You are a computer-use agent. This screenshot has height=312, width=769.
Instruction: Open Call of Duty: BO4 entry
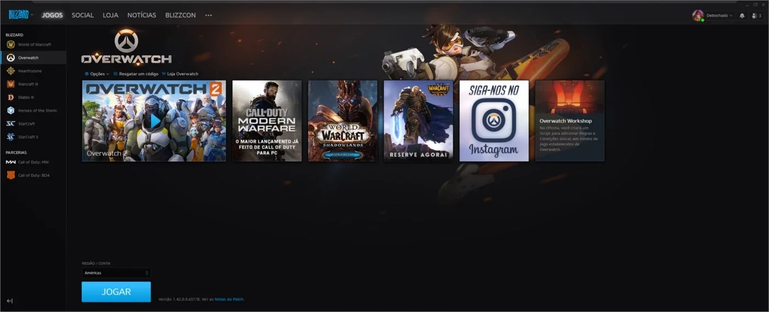(x=33, y=175)
